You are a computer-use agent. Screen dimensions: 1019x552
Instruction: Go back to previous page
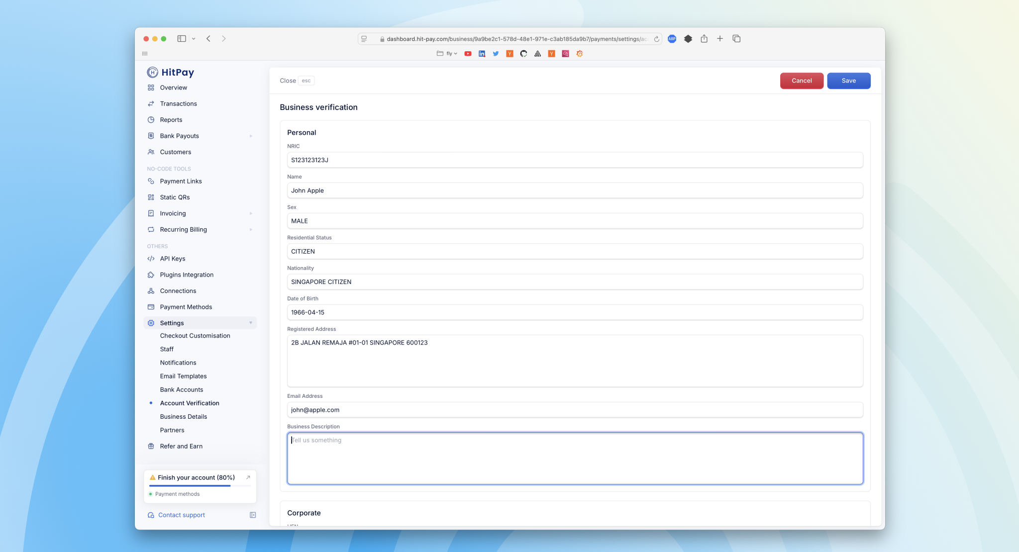[208, 39]
